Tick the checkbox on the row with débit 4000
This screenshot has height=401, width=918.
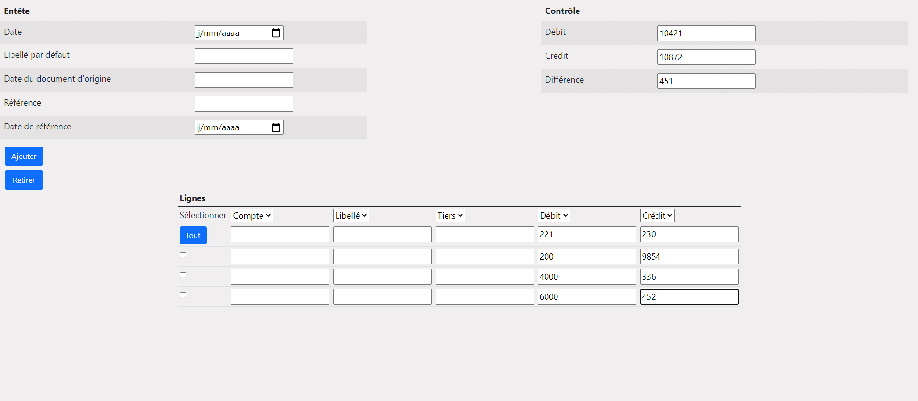click(x=183, y=275)
